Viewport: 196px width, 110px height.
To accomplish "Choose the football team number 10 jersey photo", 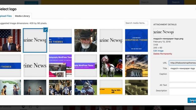I will (x=60, y=87).
